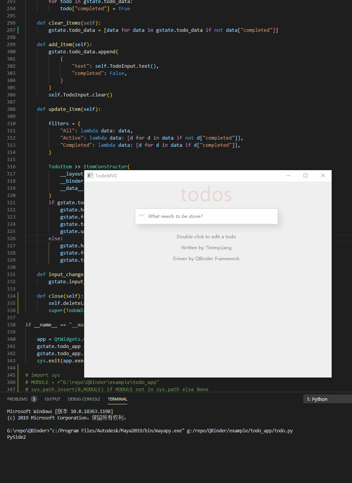Select the TERMINAL tab
Viewport: 352px width, 483px height.
pyautogui.click(x=117, y=399)
